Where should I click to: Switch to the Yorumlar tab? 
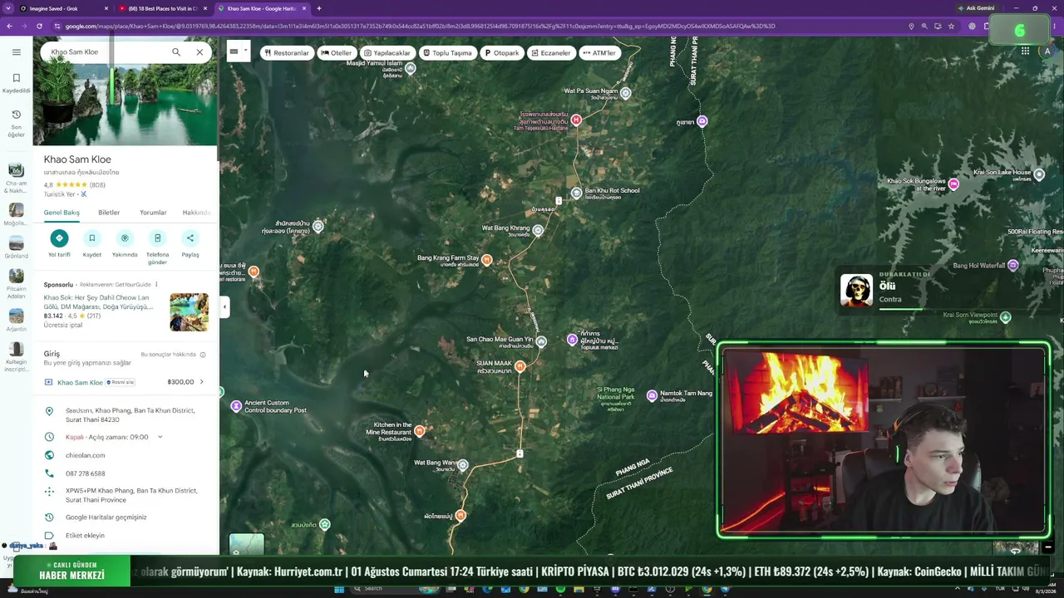pos(153,213)
